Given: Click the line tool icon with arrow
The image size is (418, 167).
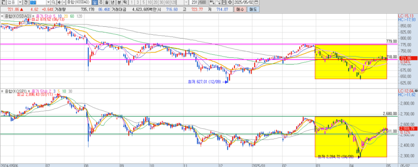Looking at the screenshot, I should point(218,2).
